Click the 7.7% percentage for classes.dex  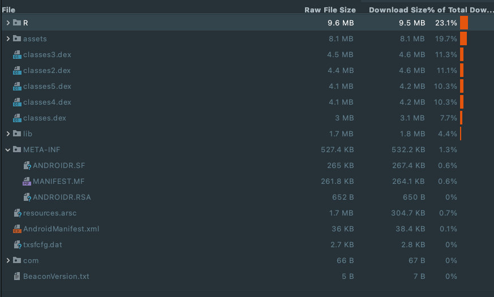click(448, 118)
